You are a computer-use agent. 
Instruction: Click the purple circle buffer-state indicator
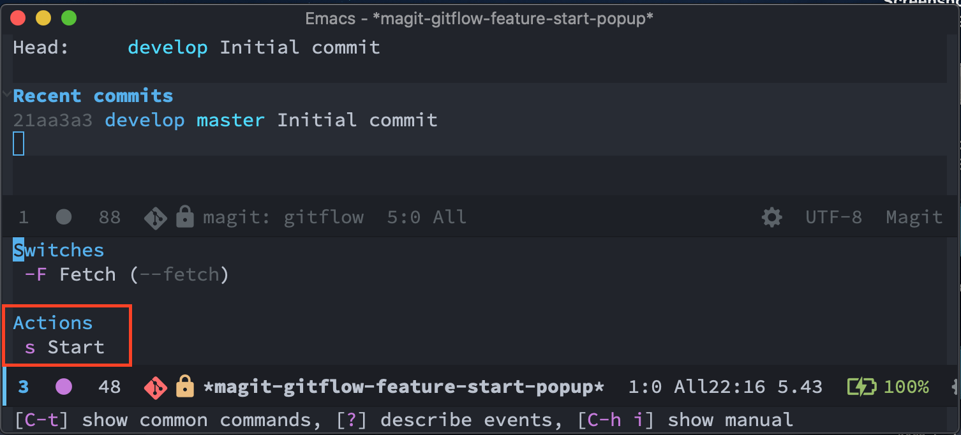tap(64, 387)
